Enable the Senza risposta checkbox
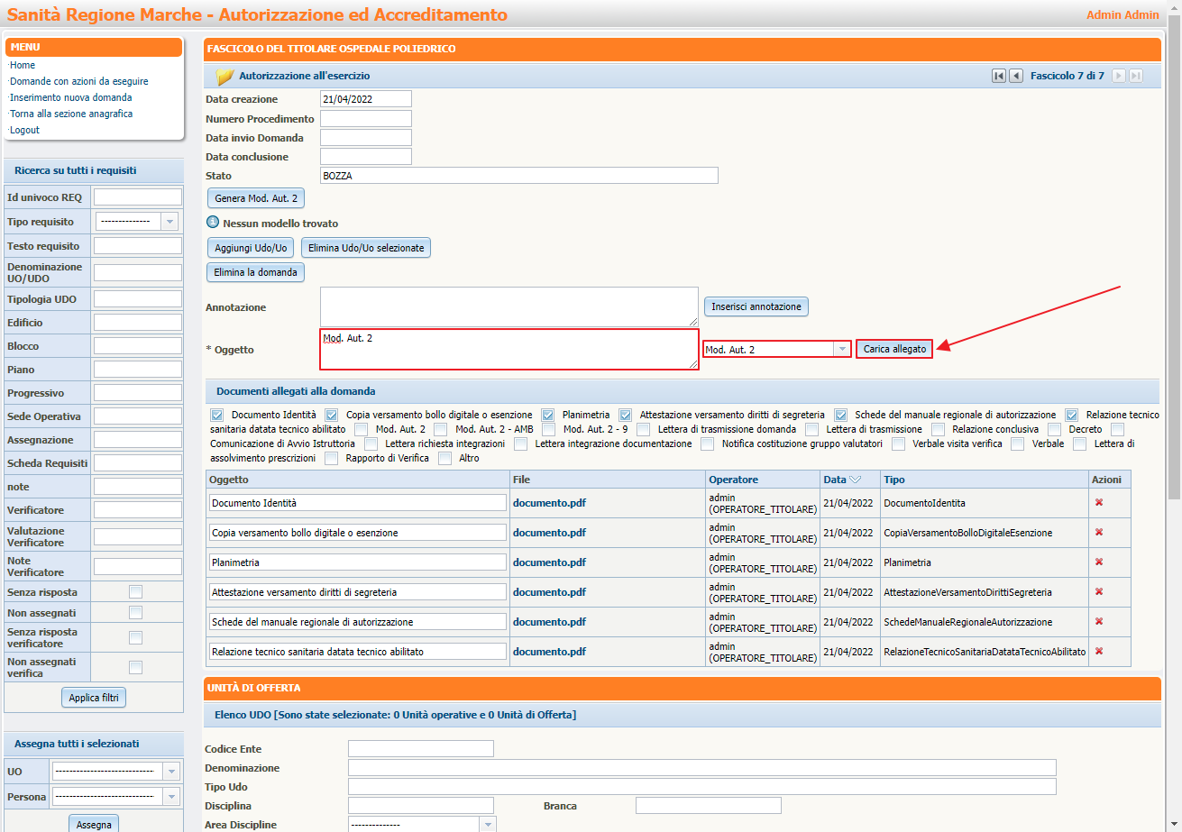The height and width of the screenshot is (832, 1182). (135, 592)
